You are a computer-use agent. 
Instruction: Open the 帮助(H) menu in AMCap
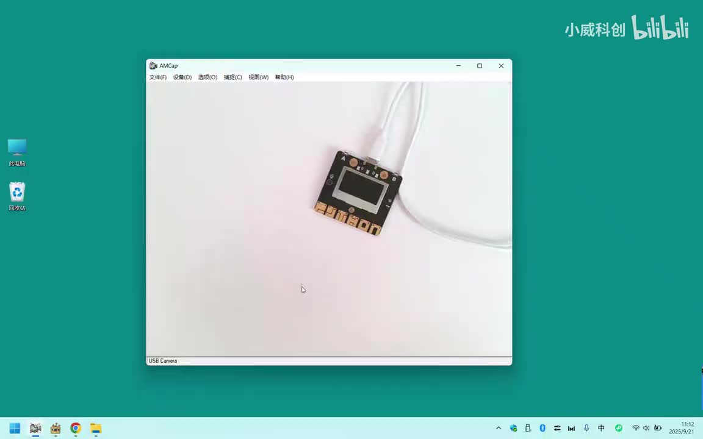(284, 77)
